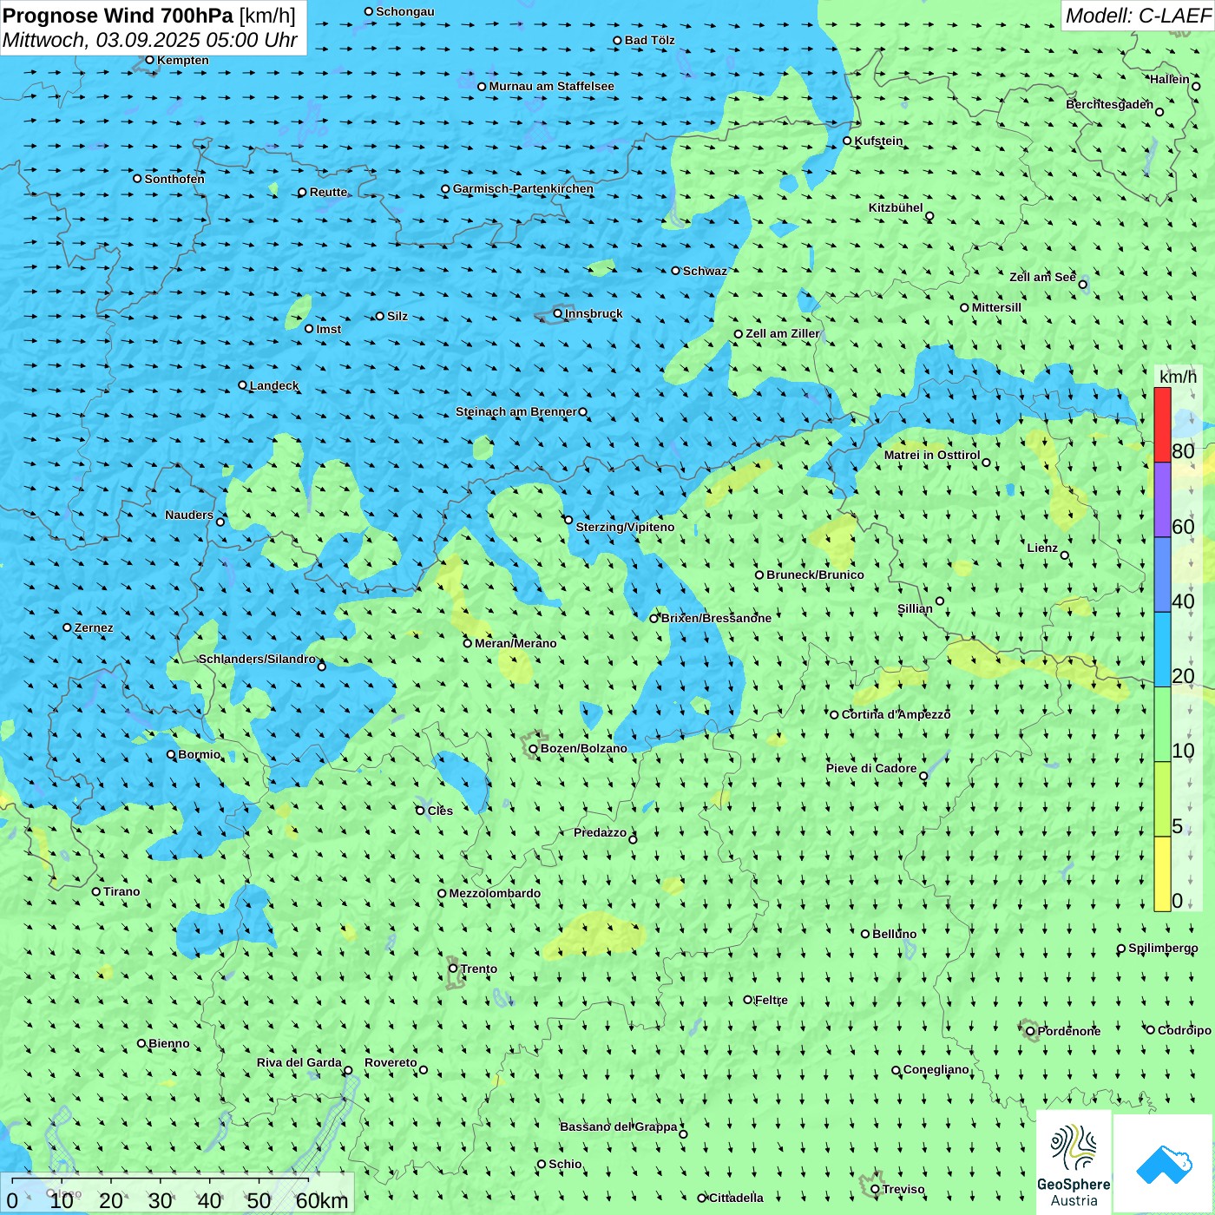Click the Silz city label
The width and height of the screenshot is (1215, 1215).
(x=397, y=316)
